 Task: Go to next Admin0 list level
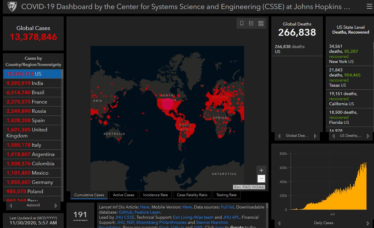[55, 205]
